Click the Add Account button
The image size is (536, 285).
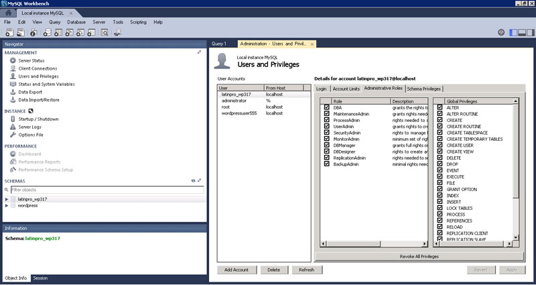(x=237, y=270)
